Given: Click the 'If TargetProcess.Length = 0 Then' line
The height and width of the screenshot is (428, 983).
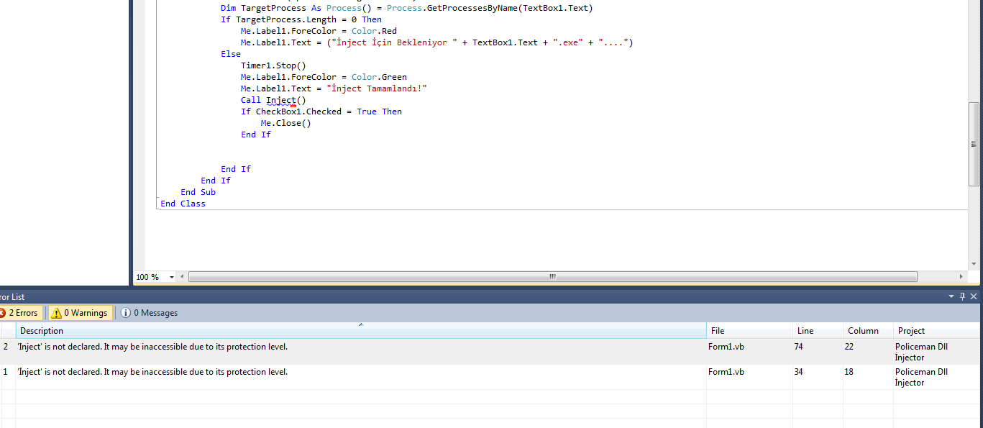Looking at the screenshot, I should click(301, 19).
